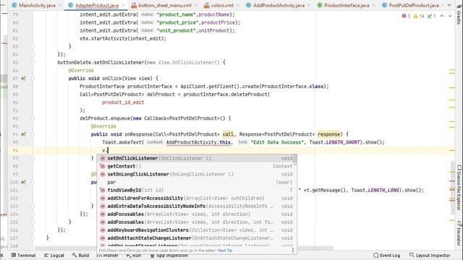Click the override gutter icon on line 94
Image resolution: width=463 pixels, height=260 pixels.
click(23, 134)
